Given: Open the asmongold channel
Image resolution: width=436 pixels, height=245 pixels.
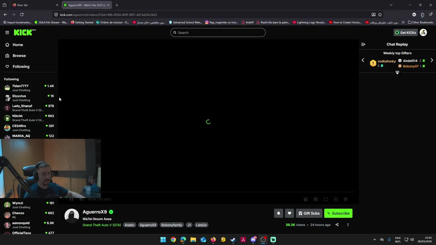Looking at the screenshot, I should (29, 225).
